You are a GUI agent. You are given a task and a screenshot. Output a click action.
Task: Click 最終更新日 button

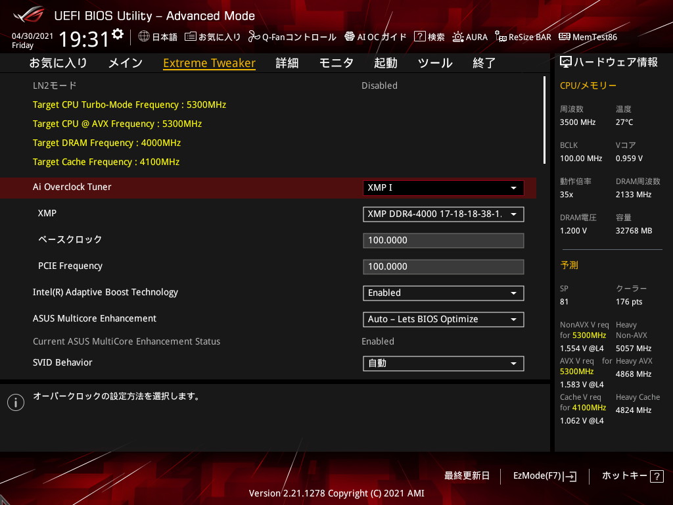467,476
